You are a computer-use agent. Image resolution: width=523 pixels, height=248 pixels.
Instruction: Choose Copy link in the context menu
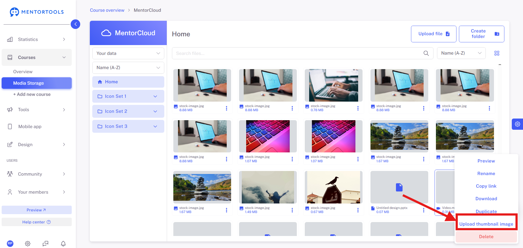pos(486,186)
